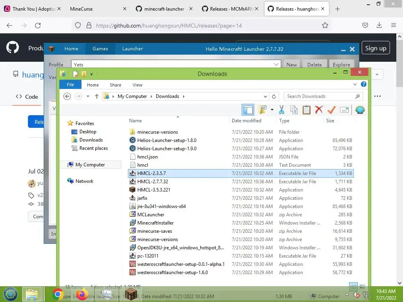Click the Start shell button

10,294
